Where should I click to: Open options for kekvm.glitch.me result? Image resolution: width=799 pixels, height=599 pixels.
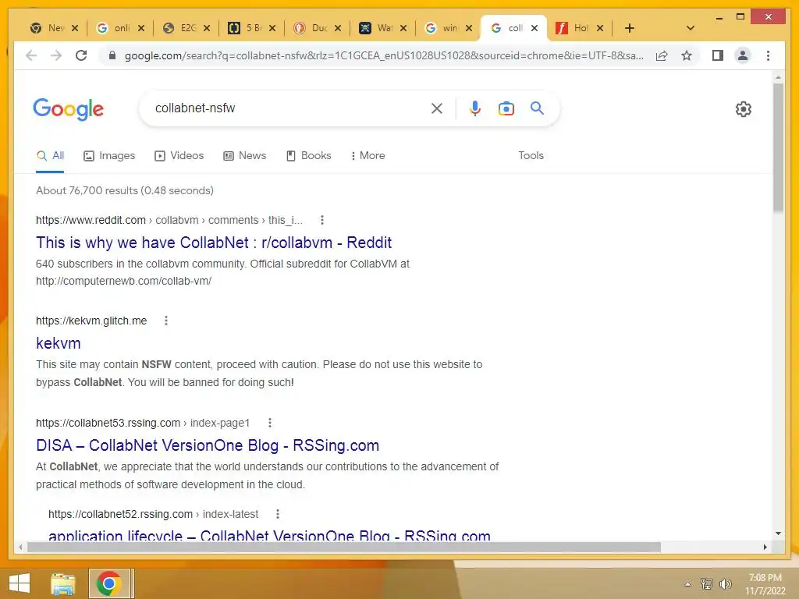tap(166, 321)
